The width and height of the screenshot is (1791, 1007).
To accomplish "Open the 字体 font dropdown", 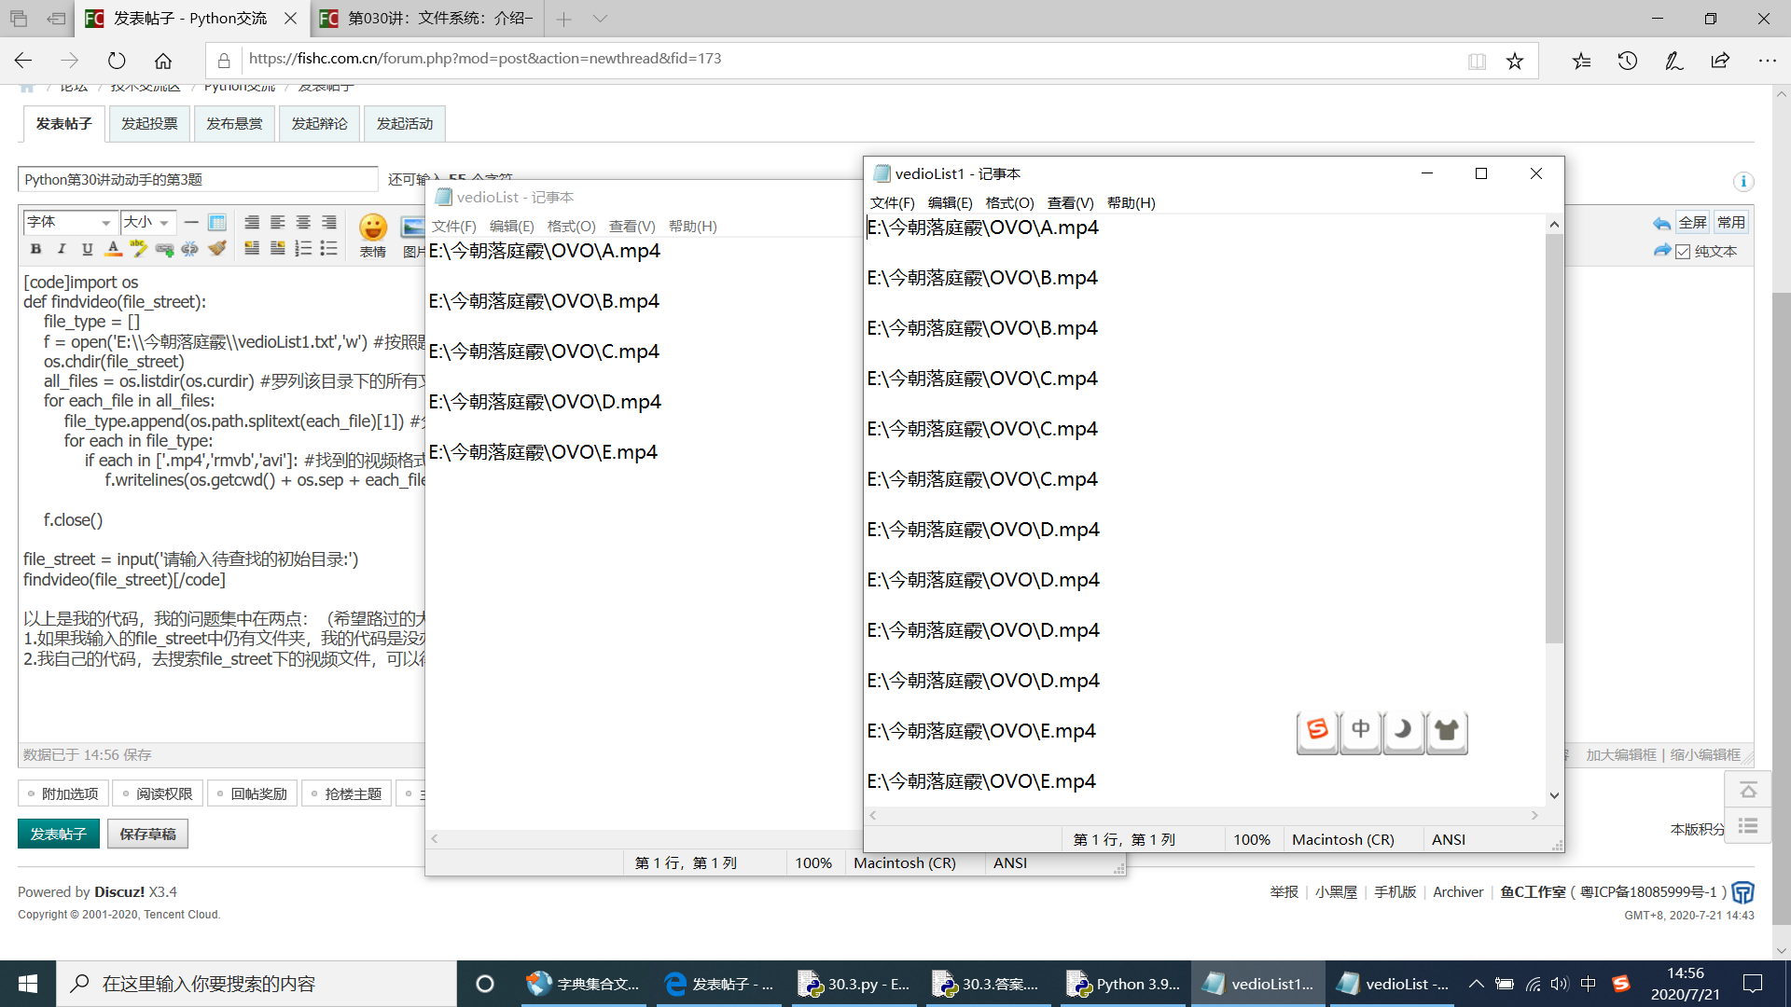I will 69,222.
